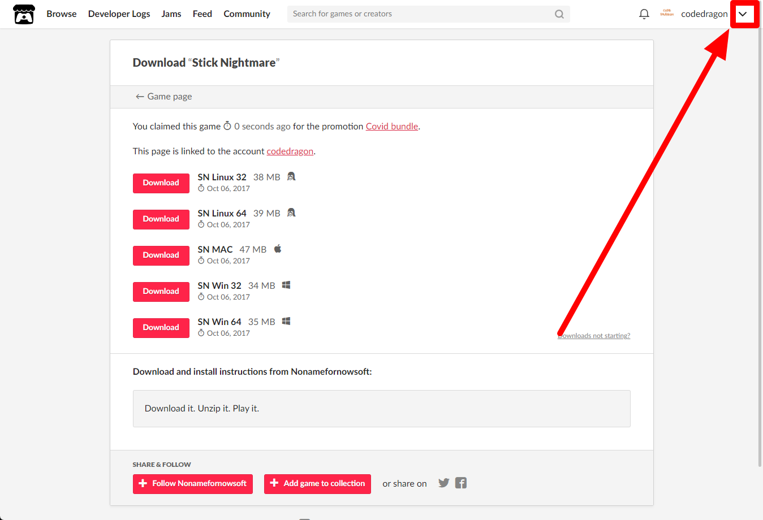Click the Linux penguin icon for SN Linux 32
Image resolution: width=763 pixels, height=520 pixels.
291,176
